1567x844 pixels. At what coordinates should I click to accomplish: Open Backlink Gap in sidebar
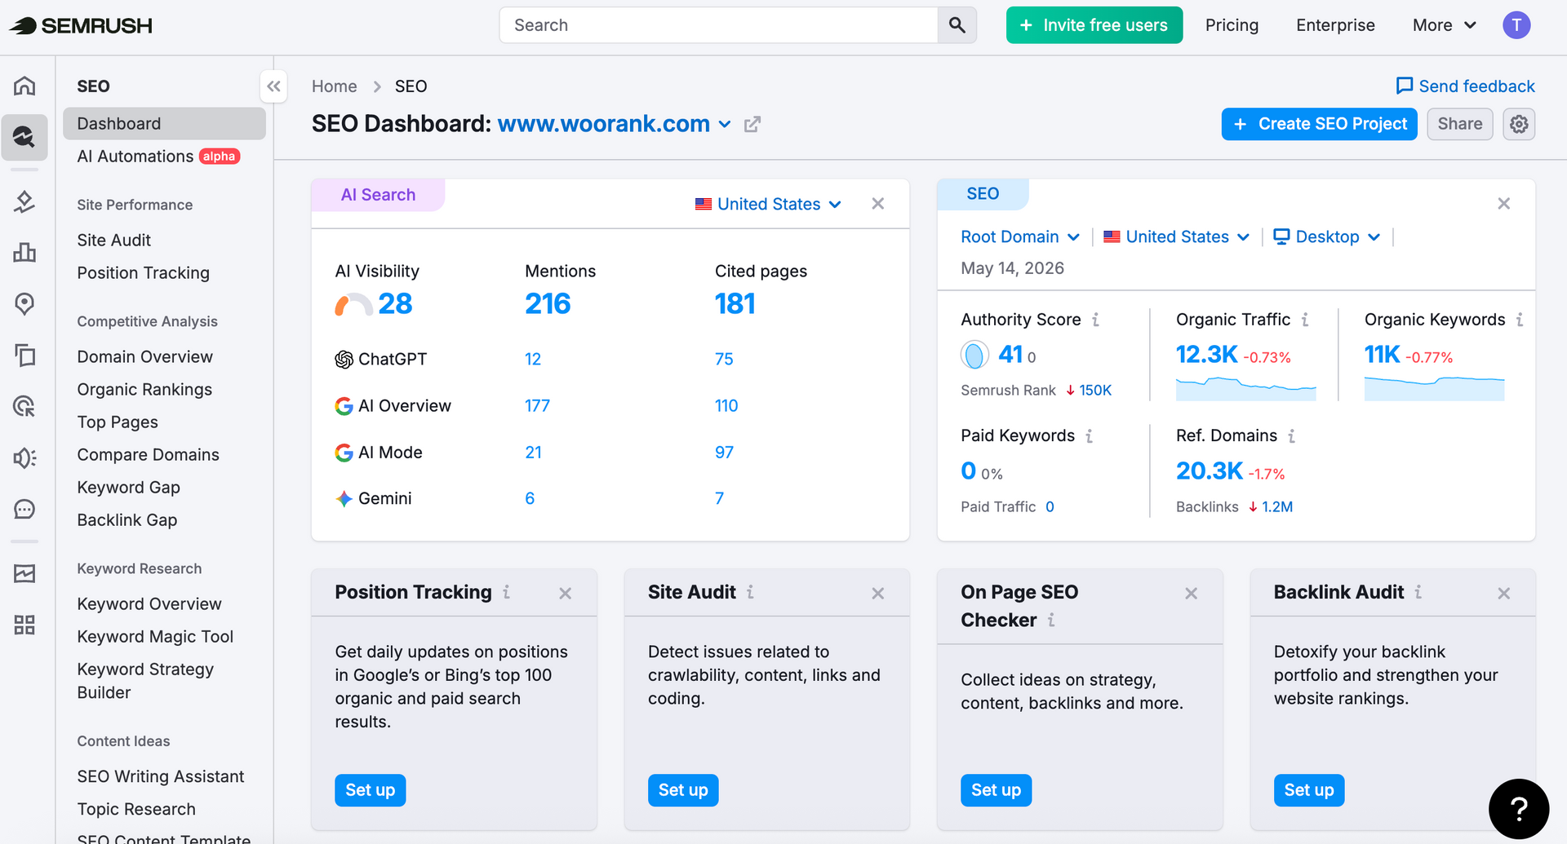[x=127, y=520]
